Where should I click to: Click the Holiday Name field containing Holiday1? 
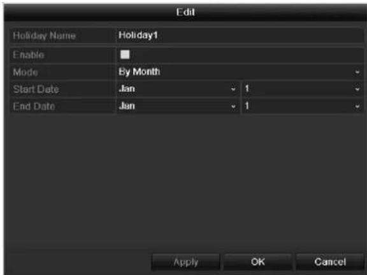pyautogui.click(x=240, y=35)
